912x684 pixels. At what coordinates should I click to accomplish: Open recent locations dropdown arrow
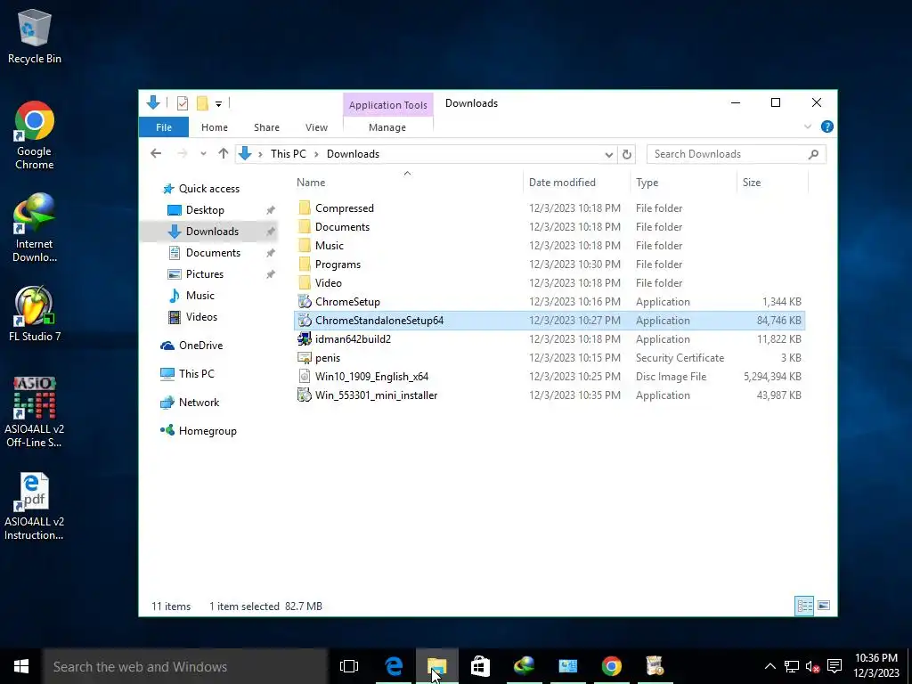[203, 154]
